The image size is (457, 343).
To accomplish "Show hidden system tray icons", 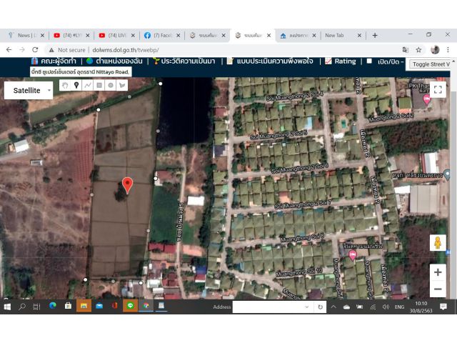I will coord(333,307).
